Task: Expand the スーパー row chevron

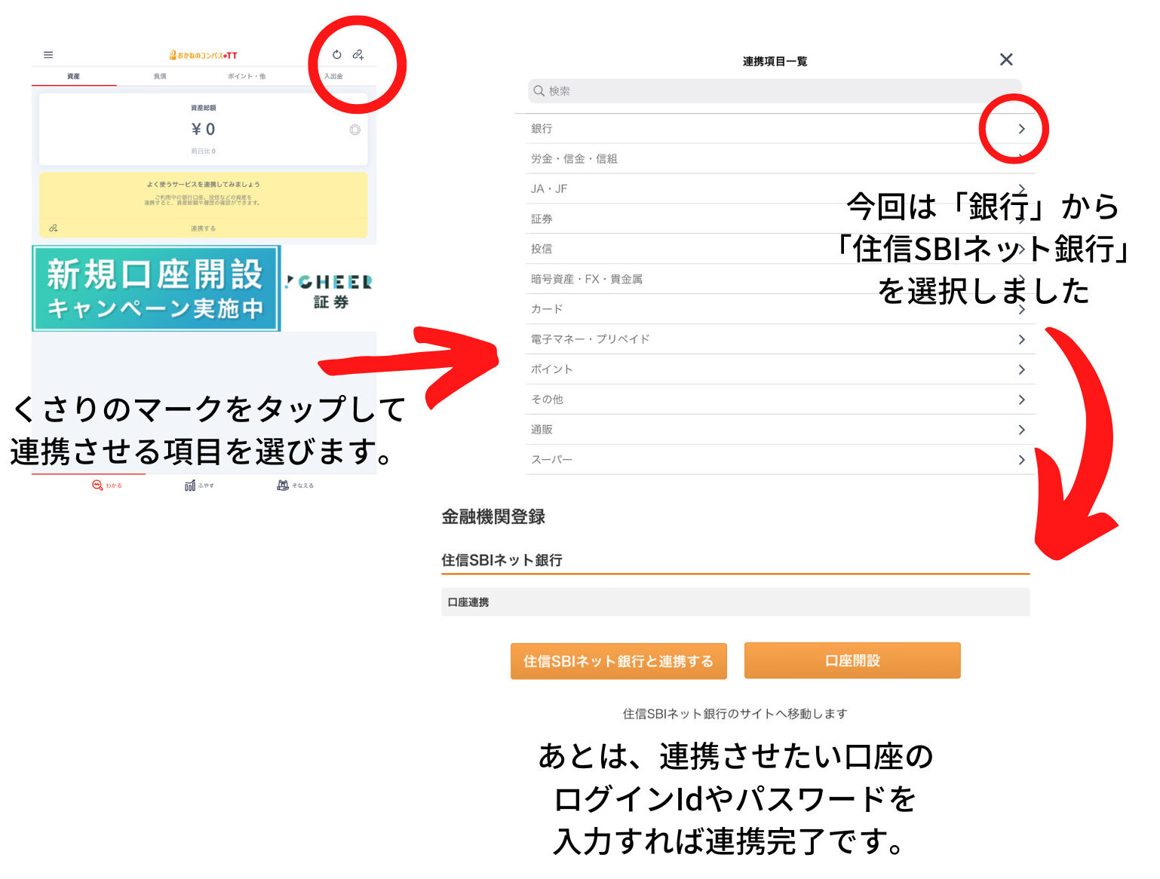Action: (1021, 460)
